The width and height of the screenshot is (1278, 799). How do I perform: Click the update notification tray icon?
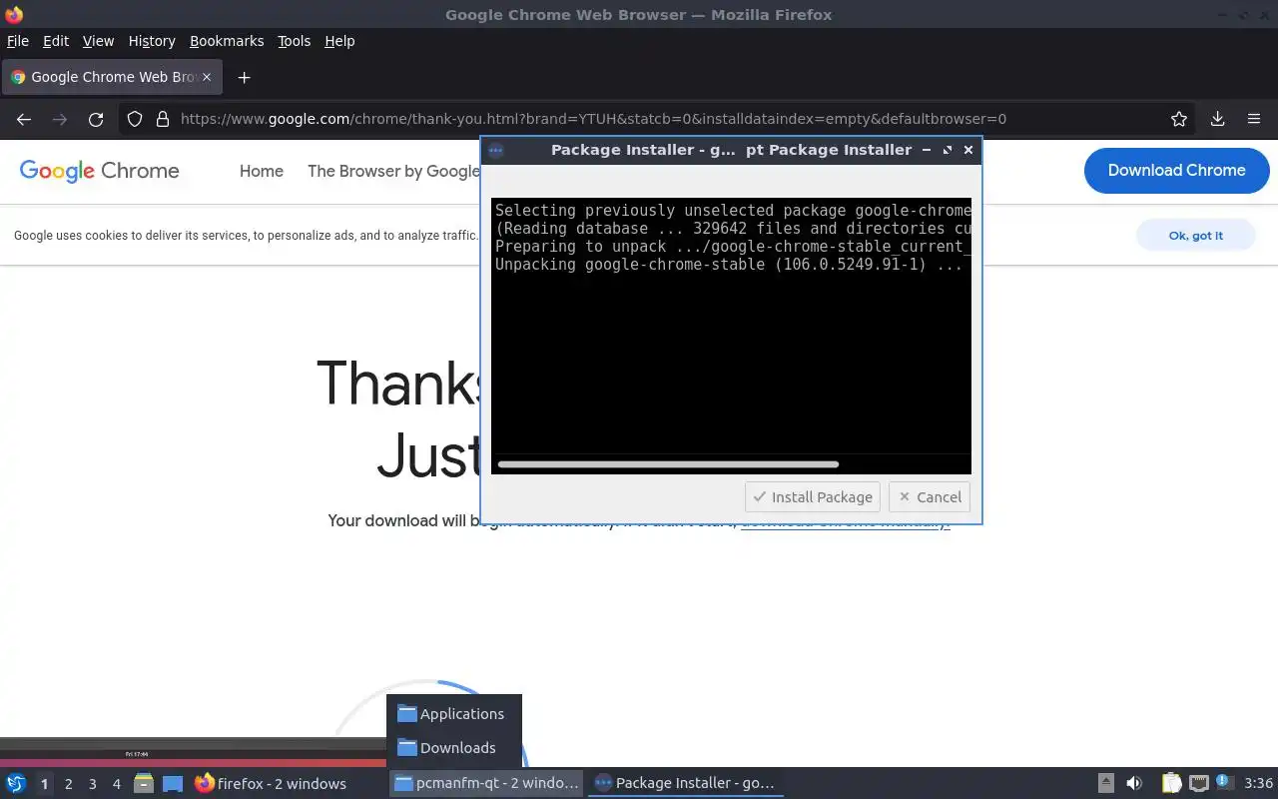point(1225,782)
